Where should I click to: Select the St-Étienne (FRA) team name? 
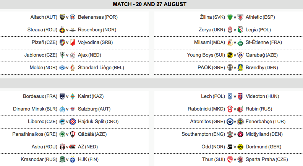click(x=264, y=42)
